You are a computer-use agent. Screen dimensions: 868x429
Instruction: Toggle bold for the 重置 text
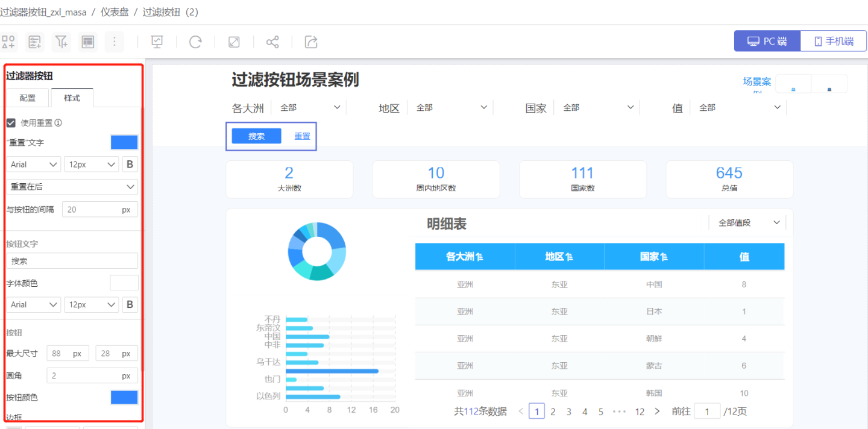click(130, 164)
